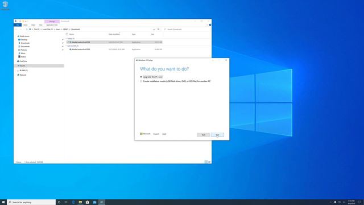364x205 pixels.
Task: Open the Legal link in Setup
Action: click(164, 134)
